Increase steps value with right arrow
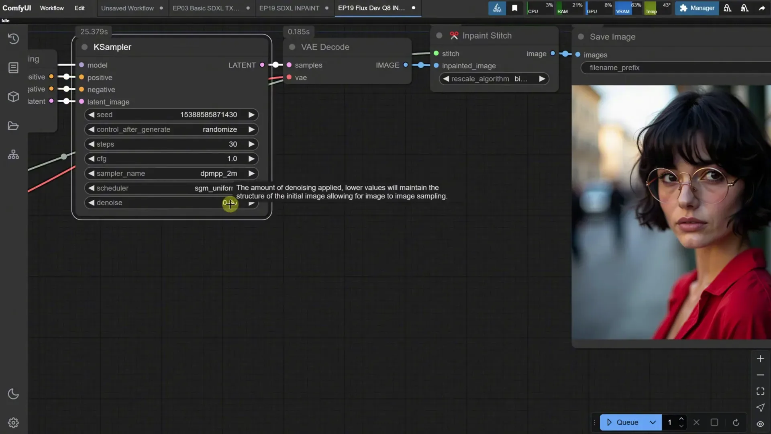The width and height of the screenshot is (771, 434). click(251, 144)
